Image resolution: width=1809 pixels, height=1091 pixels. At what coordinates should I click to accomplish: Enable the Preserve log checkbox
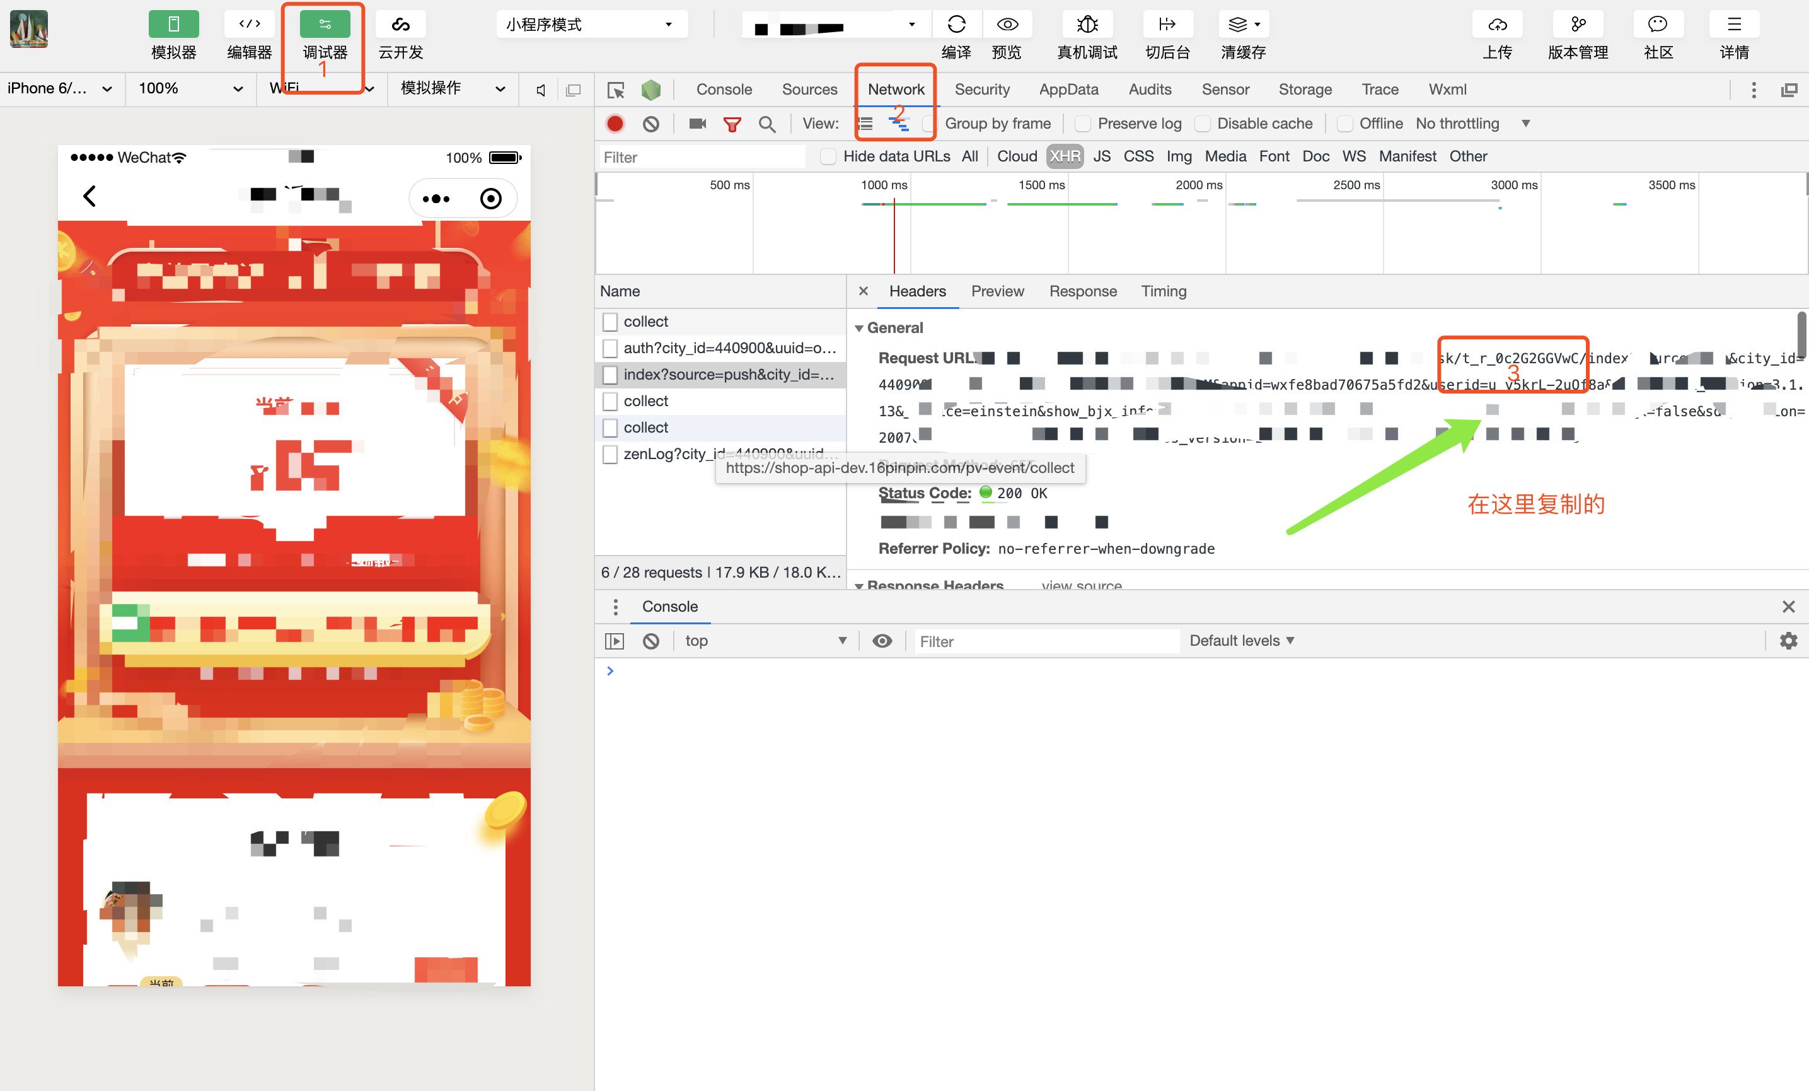point(1082,124)
